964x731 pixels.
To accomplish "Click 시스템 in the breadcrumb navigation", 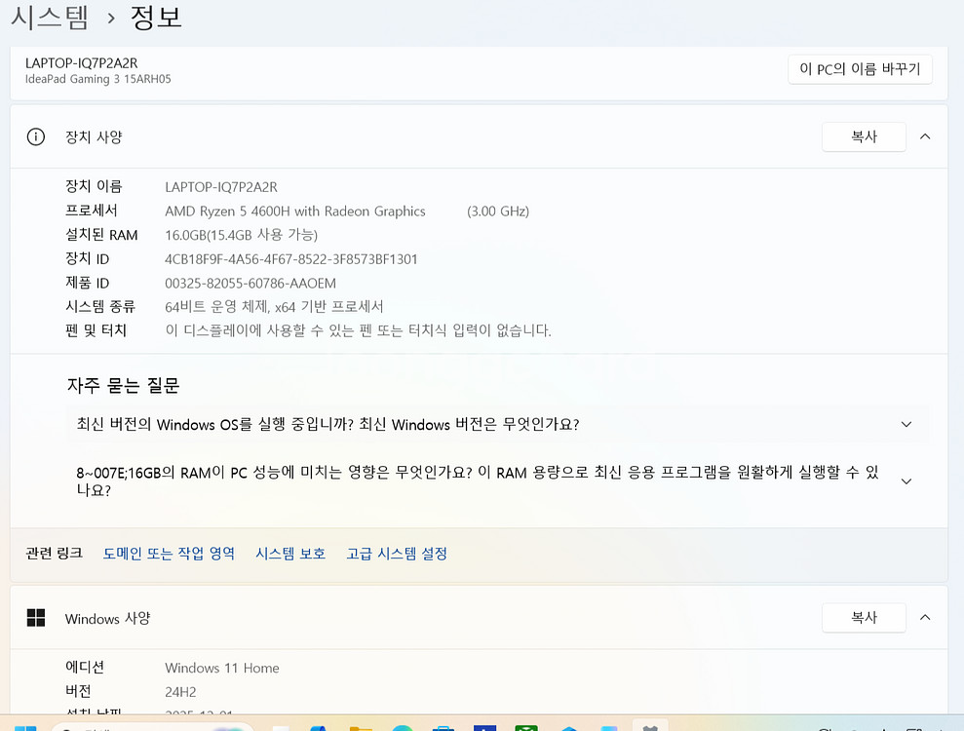I will [x=51, y=17].
